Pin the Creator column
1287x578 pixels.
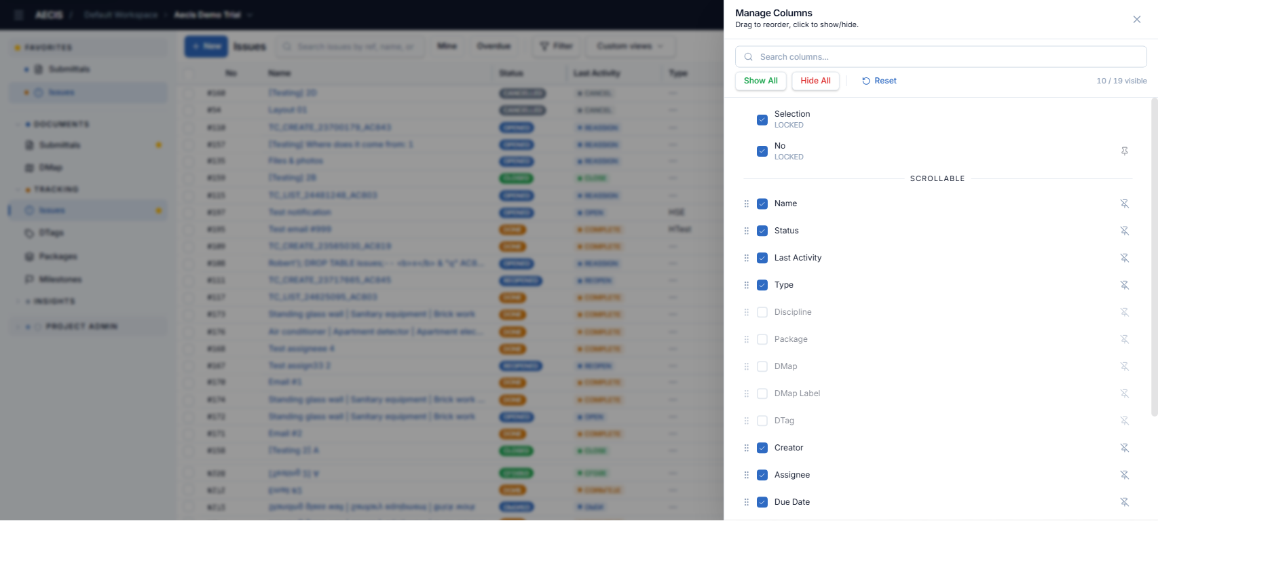pos(1124,448)
